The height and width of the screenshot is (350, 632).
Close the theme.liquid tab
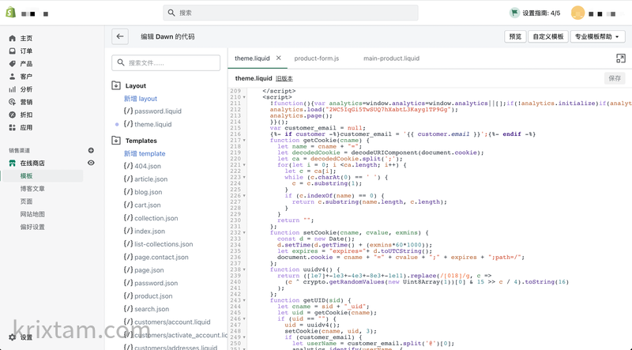(x=279, y=58)
